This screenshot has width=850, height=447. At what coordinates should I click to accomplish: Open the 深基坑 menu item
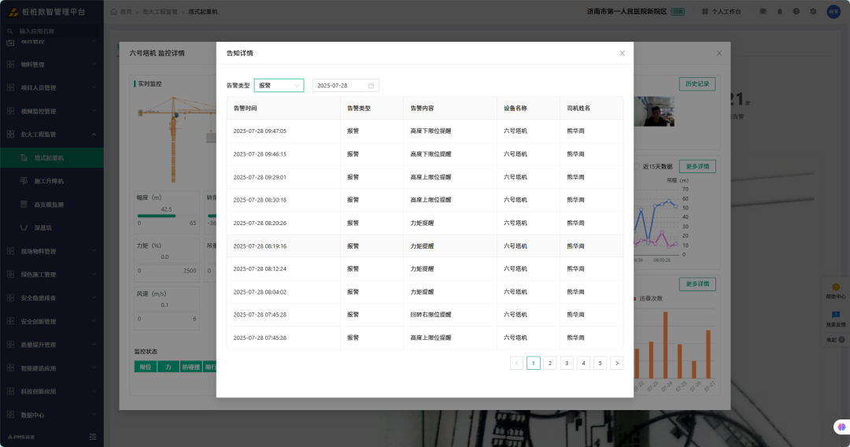pyautogui.click(x=51, y=227)
